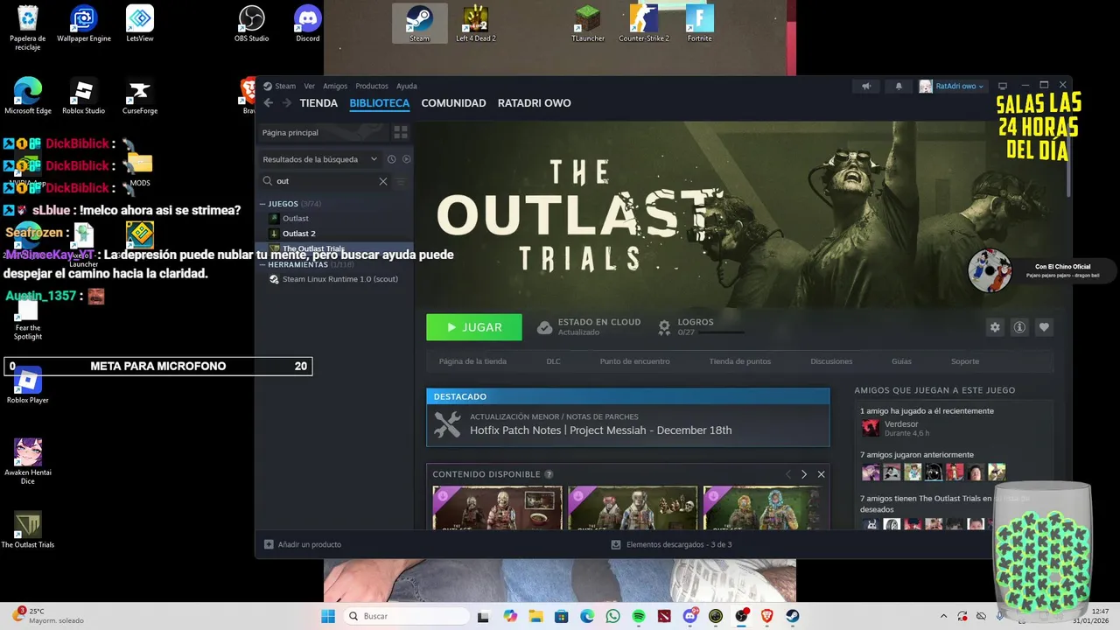Open Spotify from the taskbar

click(x=639, y=616)
